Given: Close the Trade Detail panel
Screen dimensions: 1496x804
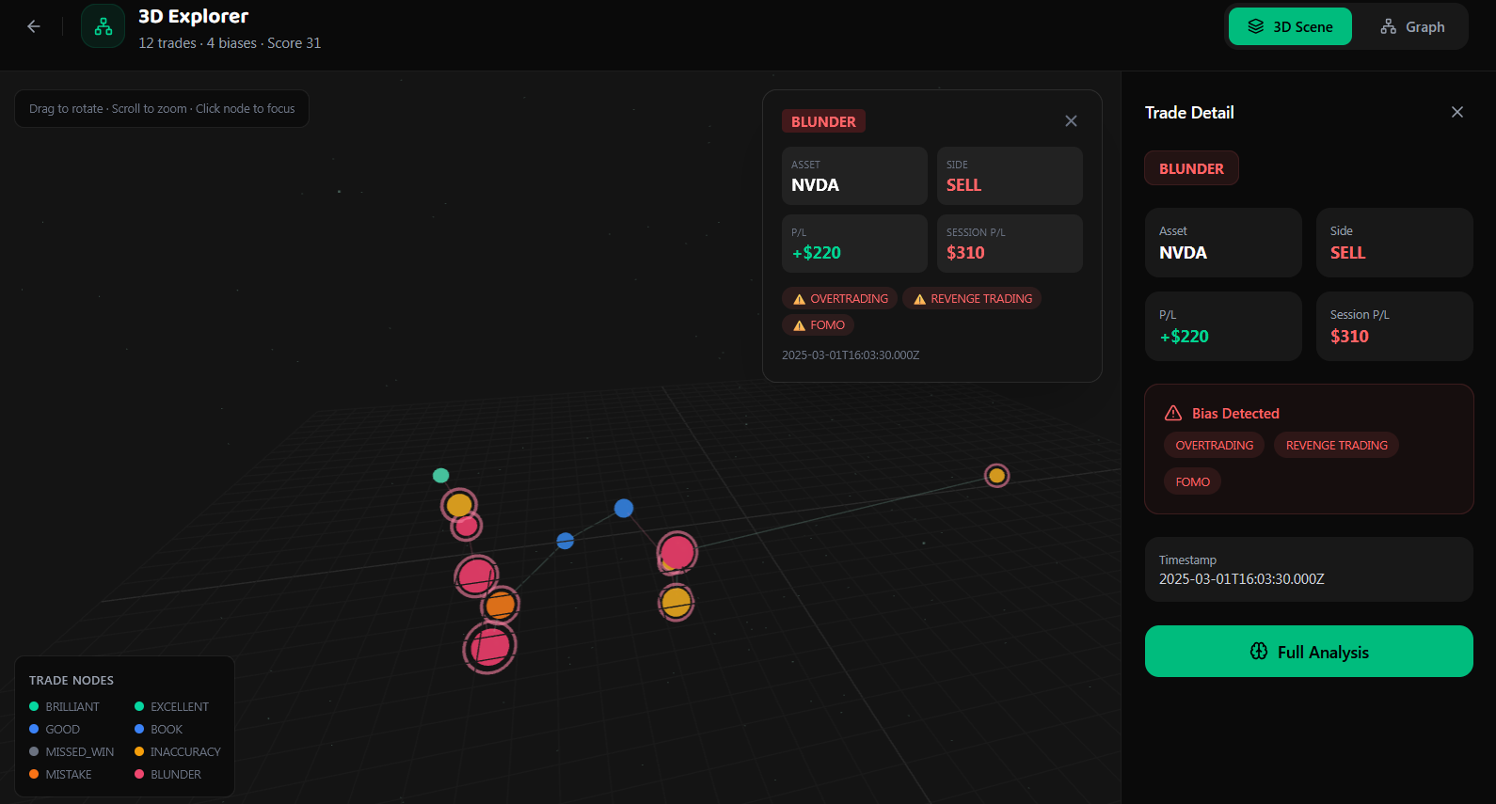Looking at the screenshot, I should pyautogui.click(x=1457, y=112).
